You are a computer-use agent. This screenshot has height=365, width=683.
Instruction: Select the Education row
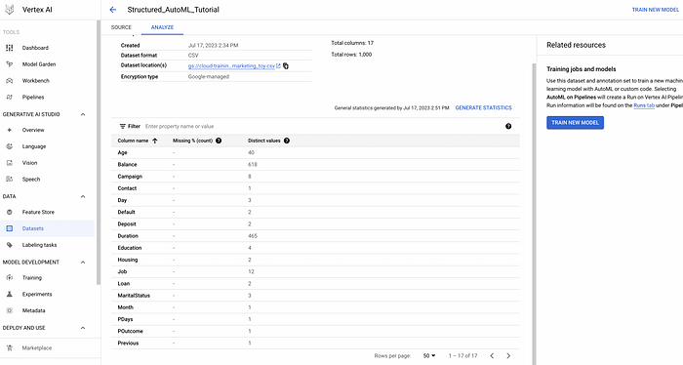point(315,248)
